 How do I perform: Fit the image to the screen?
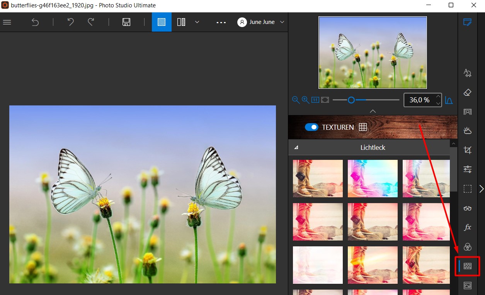click(325, 100)
